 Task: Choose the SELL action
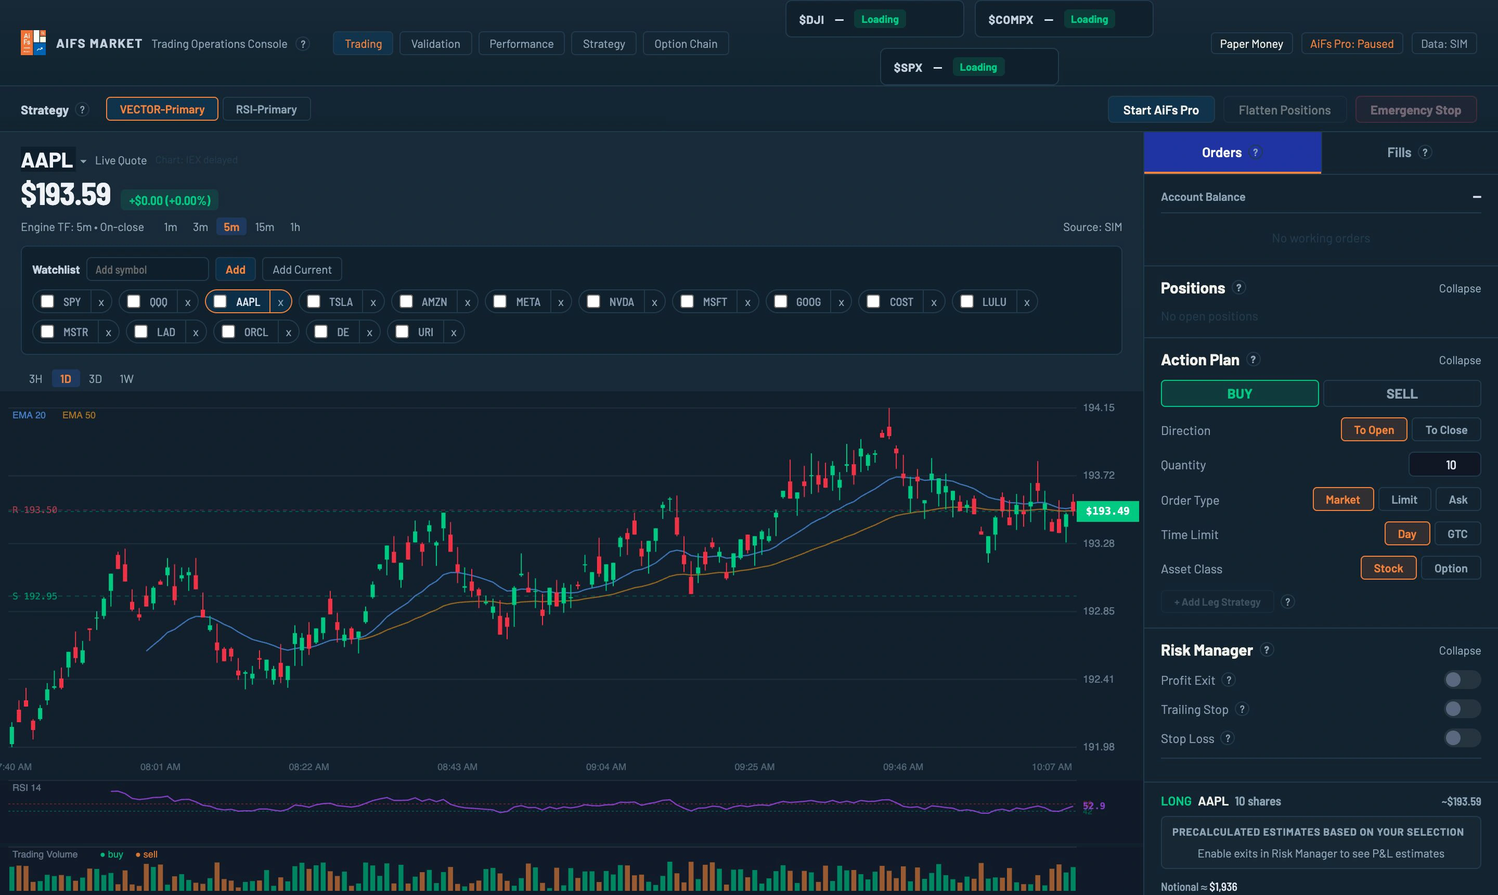1402,393
